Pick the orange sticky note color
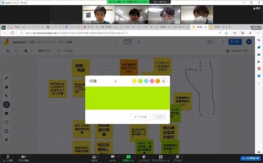 pyautogui.click(x=157, y=81)
